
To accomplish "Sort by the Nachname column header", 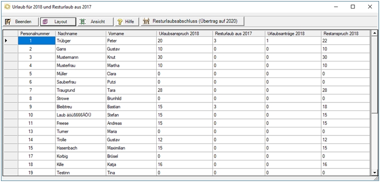I will pyautogui.click(x=80, y=33).
